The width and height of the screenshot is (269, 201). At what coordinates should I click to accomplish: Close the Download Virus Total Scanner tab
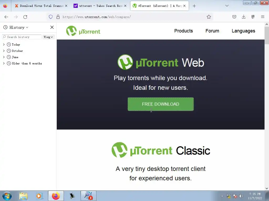tap(66, 6)
